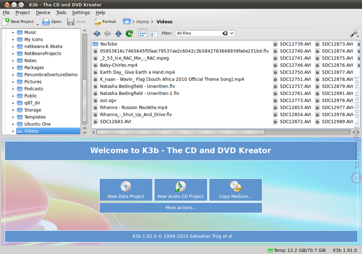Switch to detailed list view mode
This screenshot has height=254, width=362.
(x=153, y=34)
